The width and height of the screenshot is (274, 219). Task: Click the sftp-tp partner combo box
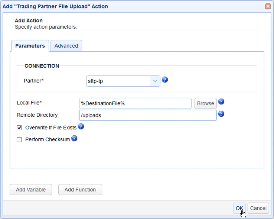point(118,81)
